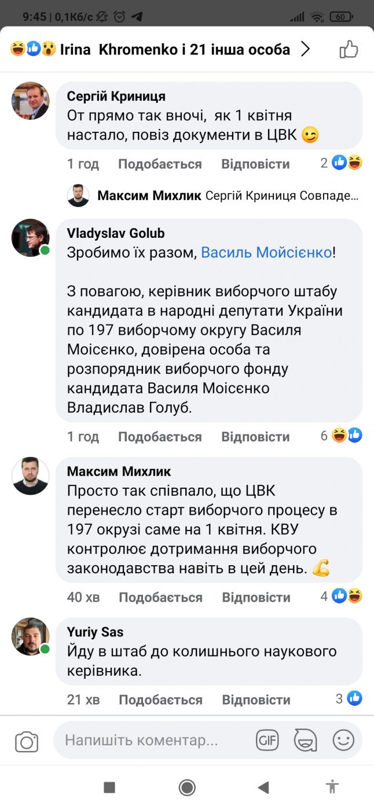Like Максим Михлик's comment with Подобається

pyautogui.click(x=160, y=597)
